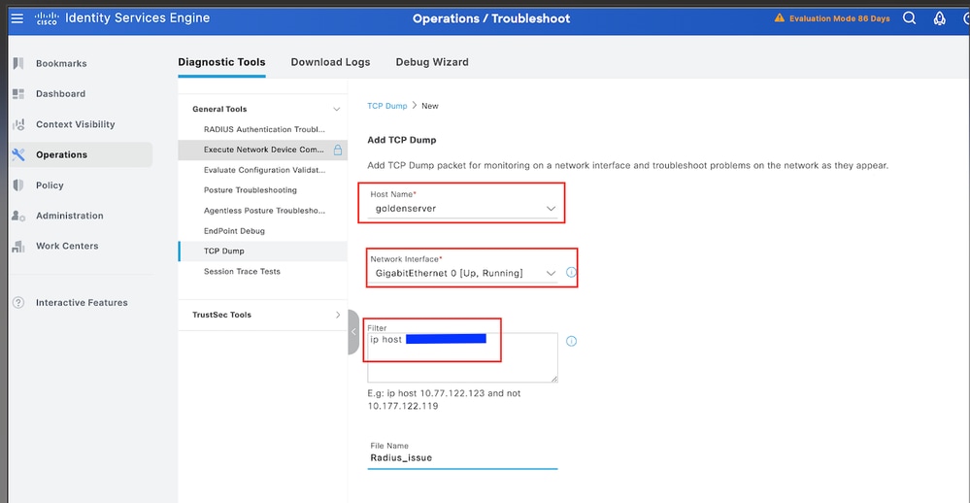The height and width of the screenshot is (503, 970).
Task: Click the Interactive Features question icon
Action: click(x=18, y=303)
